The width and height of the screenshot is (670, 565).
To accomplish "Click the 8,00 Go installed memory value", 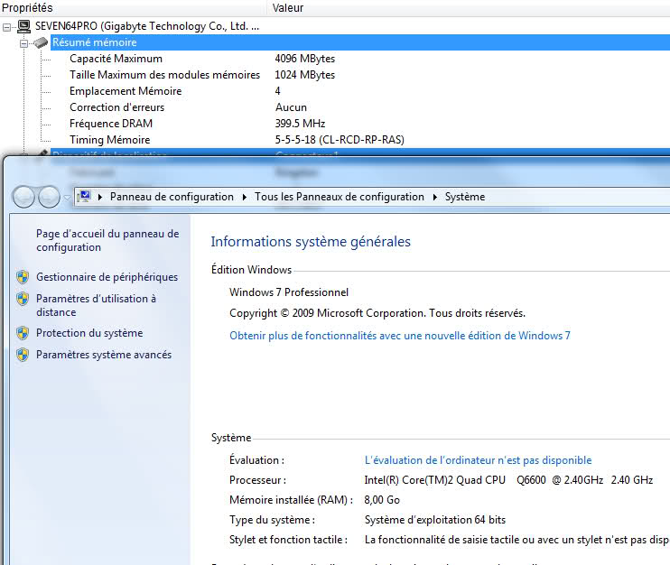I will pos(382,500).
